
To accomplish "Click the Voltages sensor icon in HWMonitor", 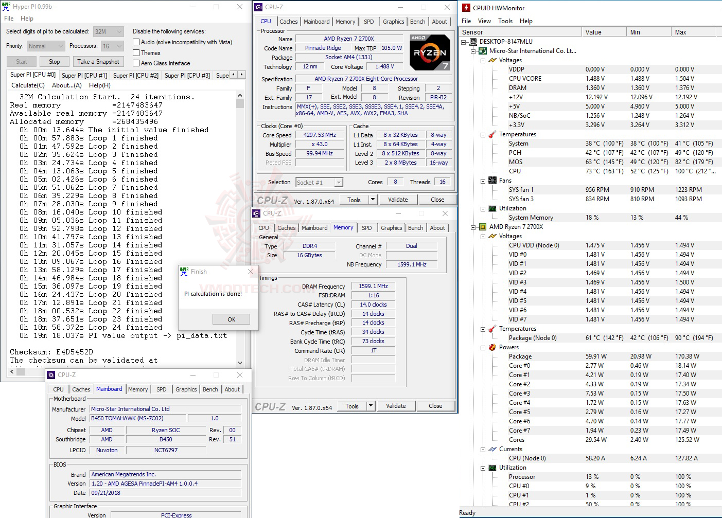I will click(x=491, y=60).
